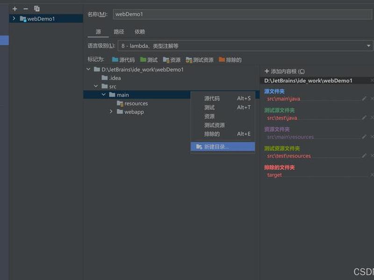Mark as 源代码 using blue folder button

(x=123, y=60)
